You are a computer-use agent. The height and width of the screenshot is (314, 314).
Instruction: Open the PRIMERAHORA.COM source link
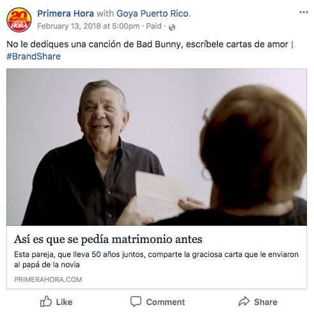(48, 279)
